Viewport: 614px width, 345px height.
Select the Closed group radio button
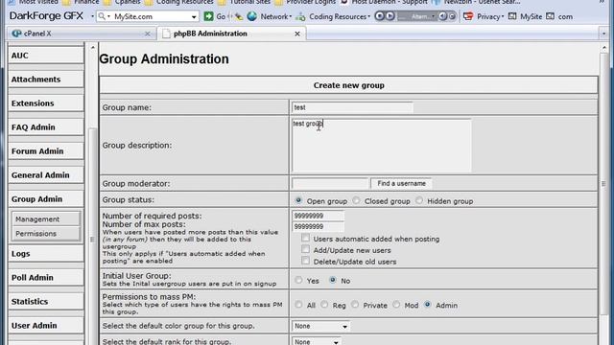[356, 200]
